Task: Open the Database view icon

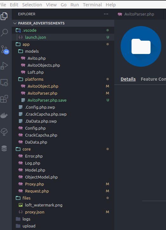Action: (x=4, y=148)
